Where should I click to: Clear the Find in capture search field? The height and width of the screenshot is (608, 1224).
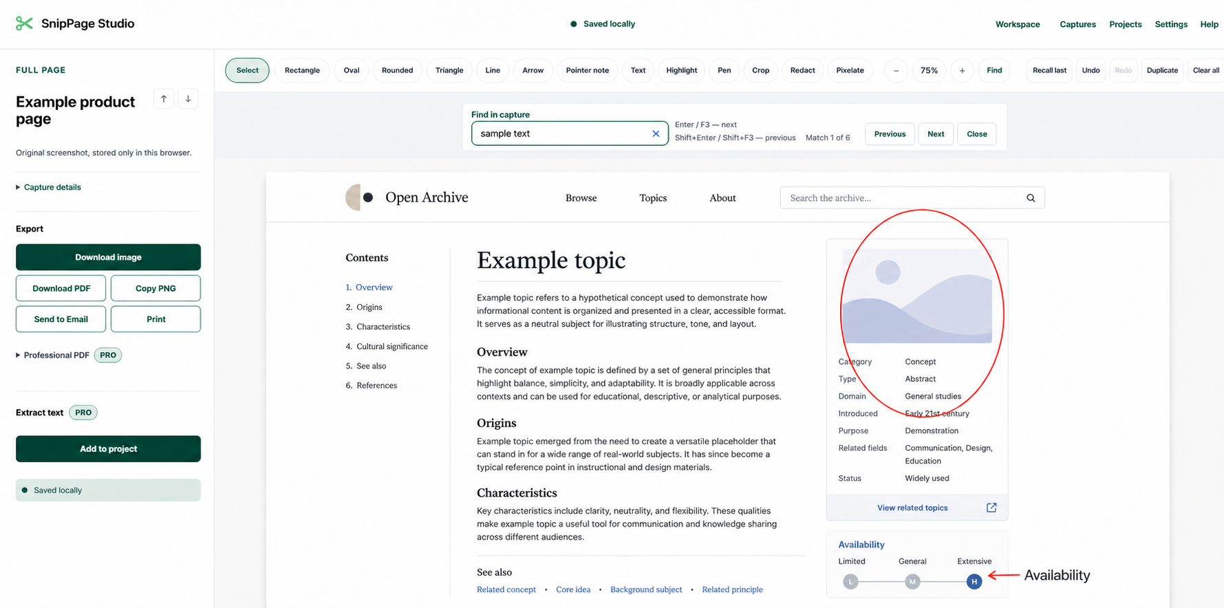pyautogui.click(x=656, y=133)
